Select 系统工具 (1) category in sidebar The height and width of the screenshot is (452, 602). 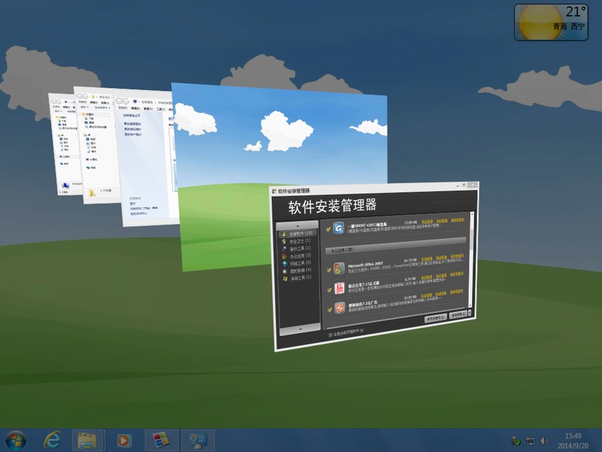point(296,277)
